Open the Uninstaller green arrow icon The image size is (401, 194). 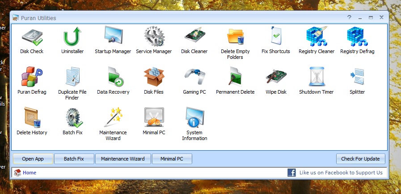(x=72, y=37)
